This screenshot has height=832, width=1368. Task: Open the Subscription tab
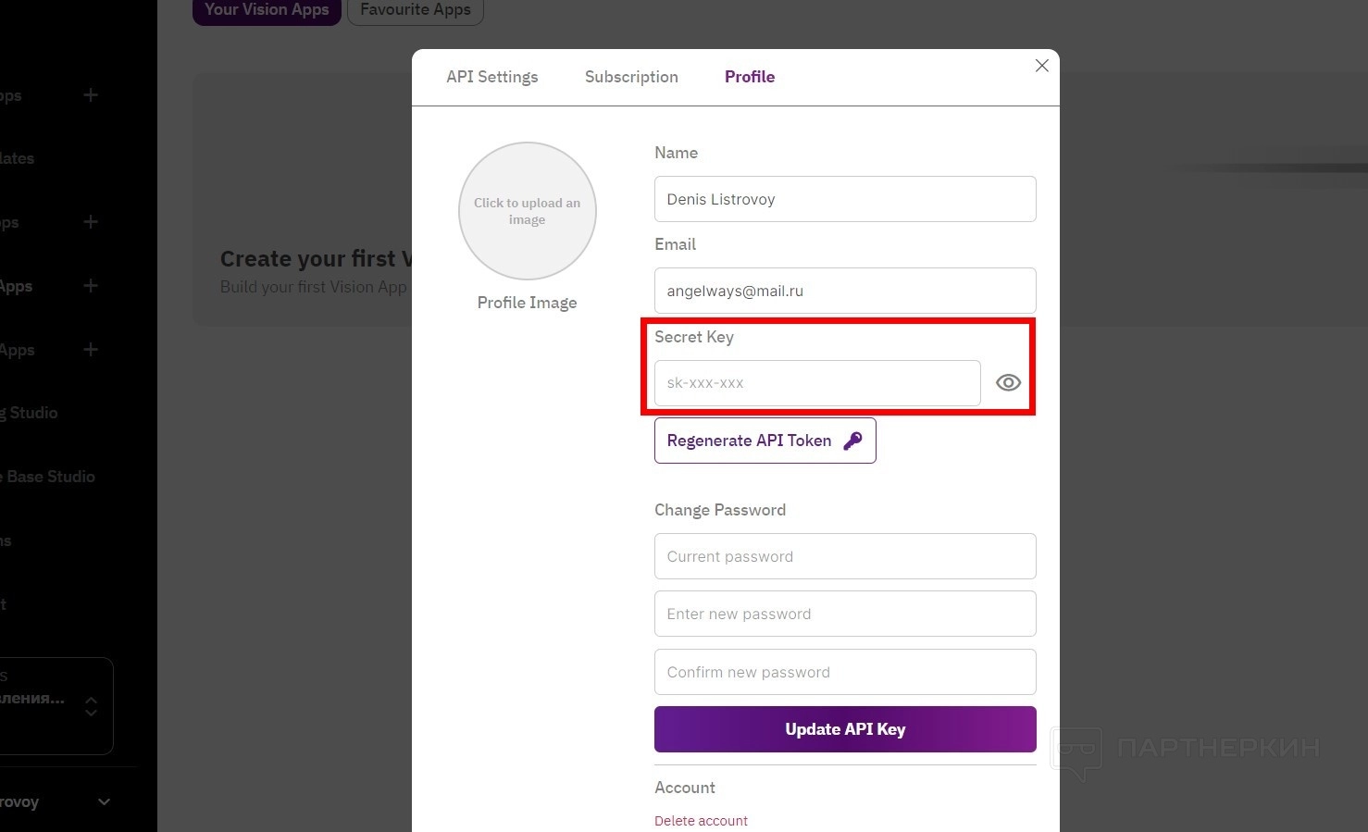click(631, 77)
